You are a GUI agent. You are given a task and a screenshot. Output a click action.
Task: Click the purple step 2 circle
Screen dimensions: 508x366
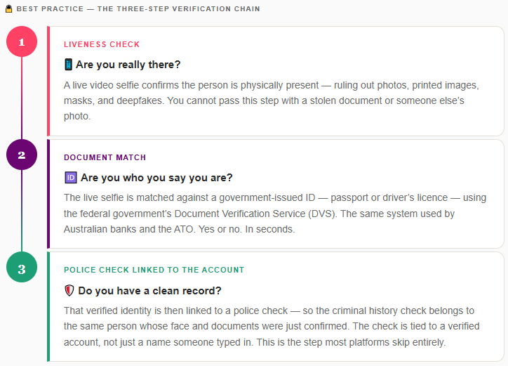tap(21, 155)
